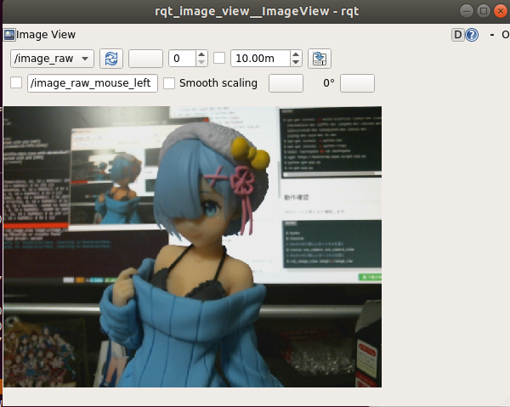
Task: Maximize the rqt window
Action: [484, 11]
